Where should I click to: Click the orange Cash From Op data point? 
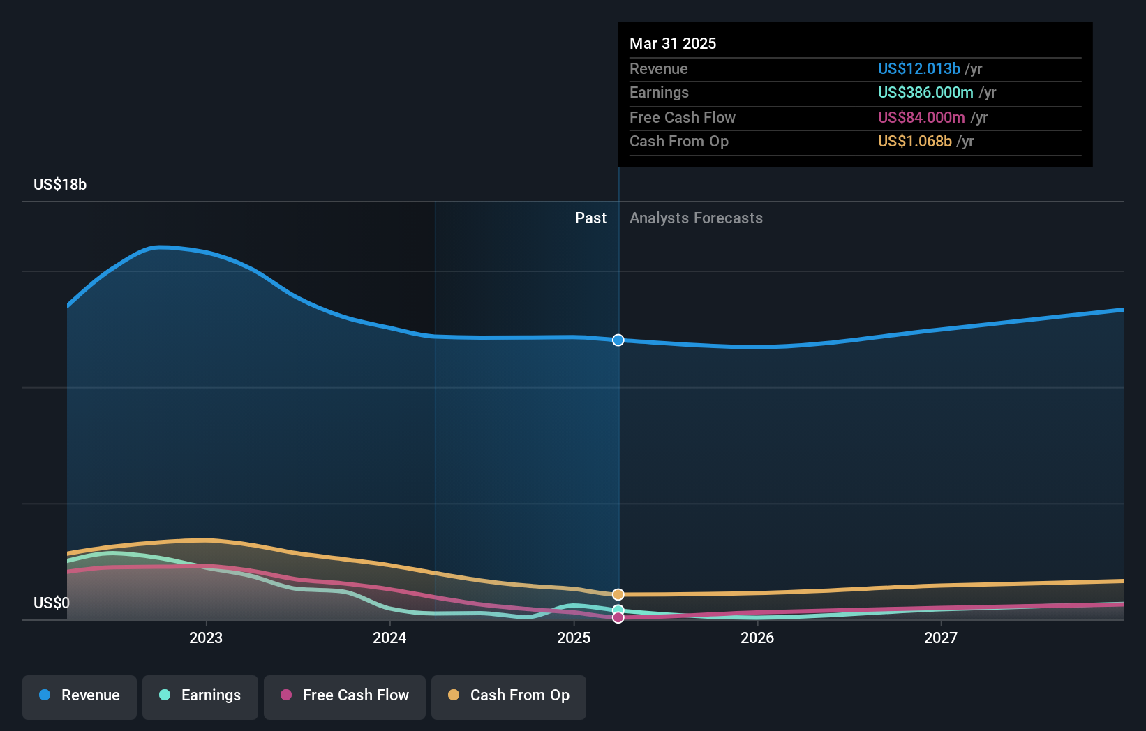pyautogui.click(x=618, y=594)
